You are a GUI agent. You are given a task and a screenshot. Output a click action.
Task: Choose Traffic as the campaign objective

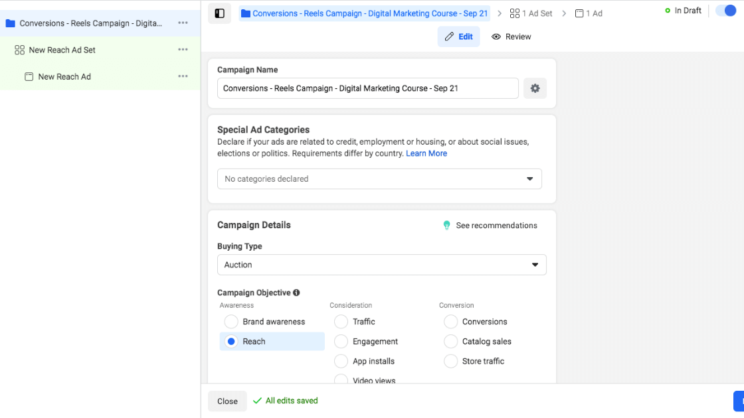tap(341, 321)
